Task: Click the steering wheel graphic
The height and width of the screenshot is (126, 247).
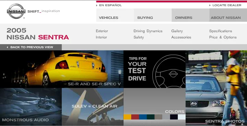Action: 169,71
